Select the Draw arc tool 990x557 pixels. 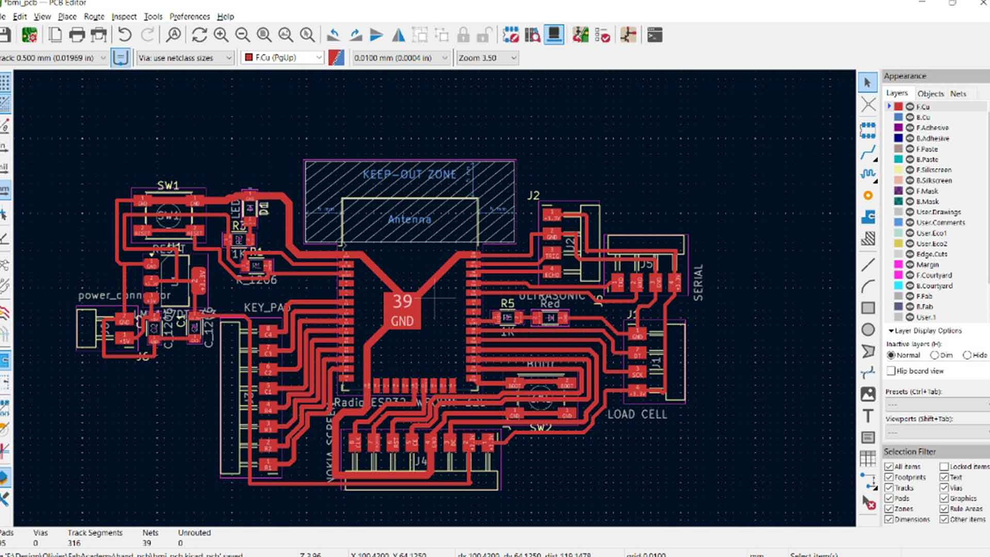pyautogui.click(x=868, y=286)
